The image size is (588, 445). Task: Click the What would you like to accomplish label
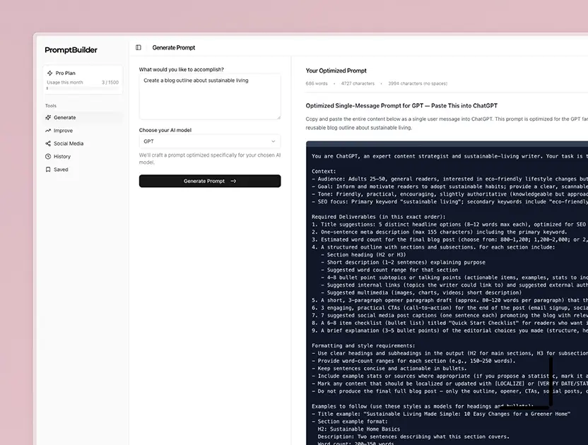click(x=182, y=69)
